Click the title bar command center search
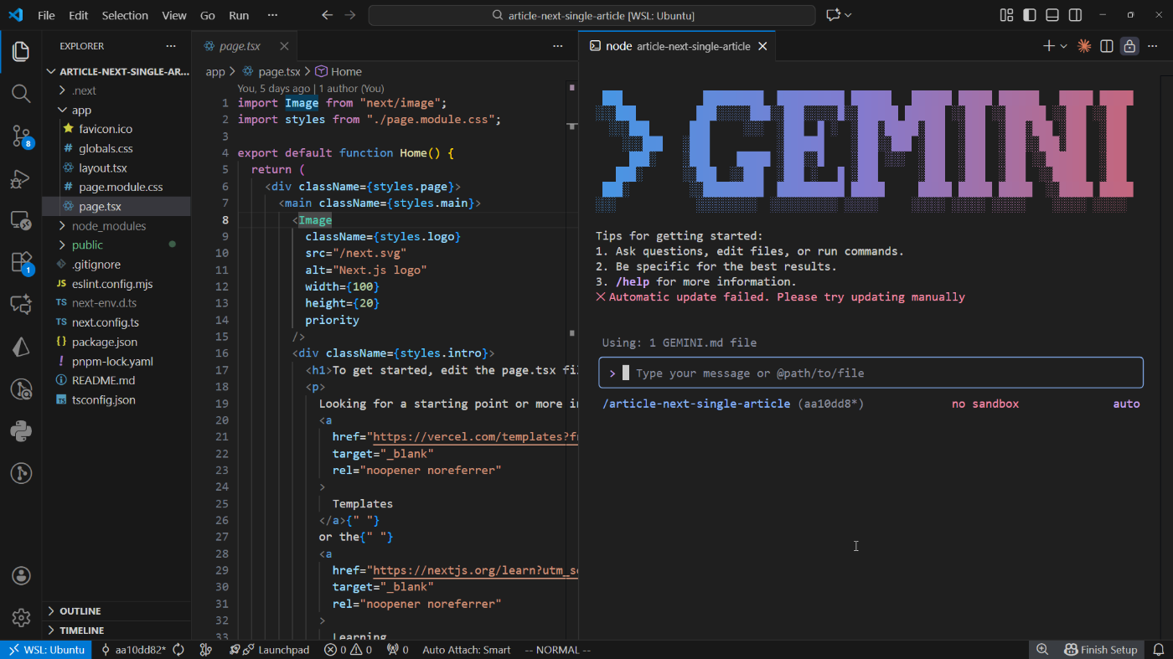The image size is (1173, 659). [592, 15]
